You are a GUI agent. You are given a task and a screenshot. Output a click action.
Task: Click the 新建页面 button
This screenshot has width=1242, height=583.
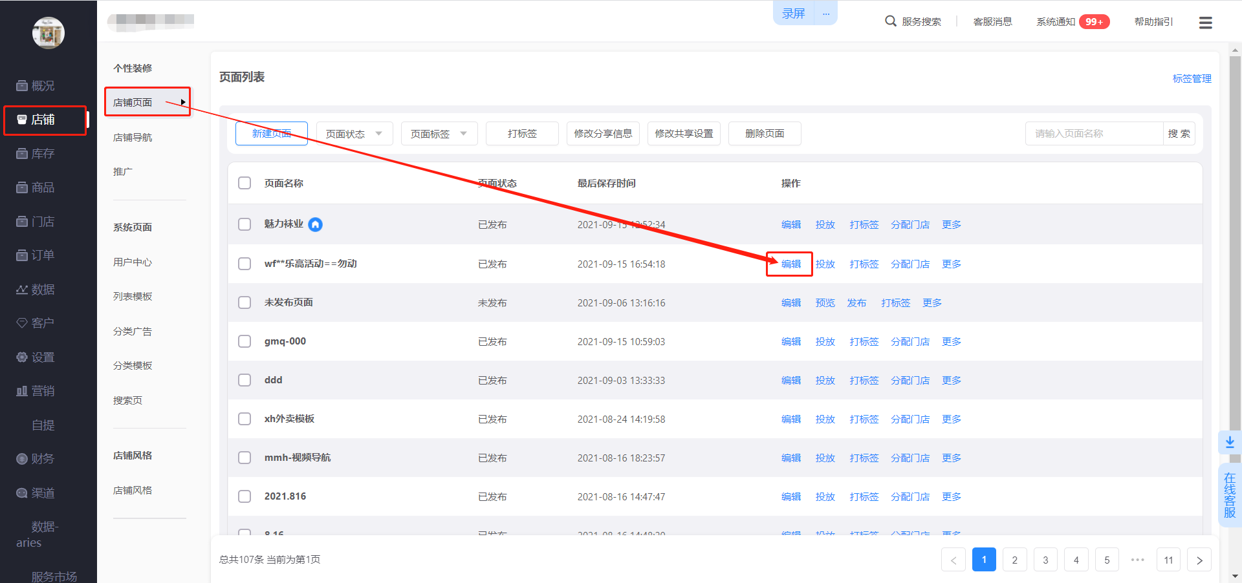(x=271, y=134)
